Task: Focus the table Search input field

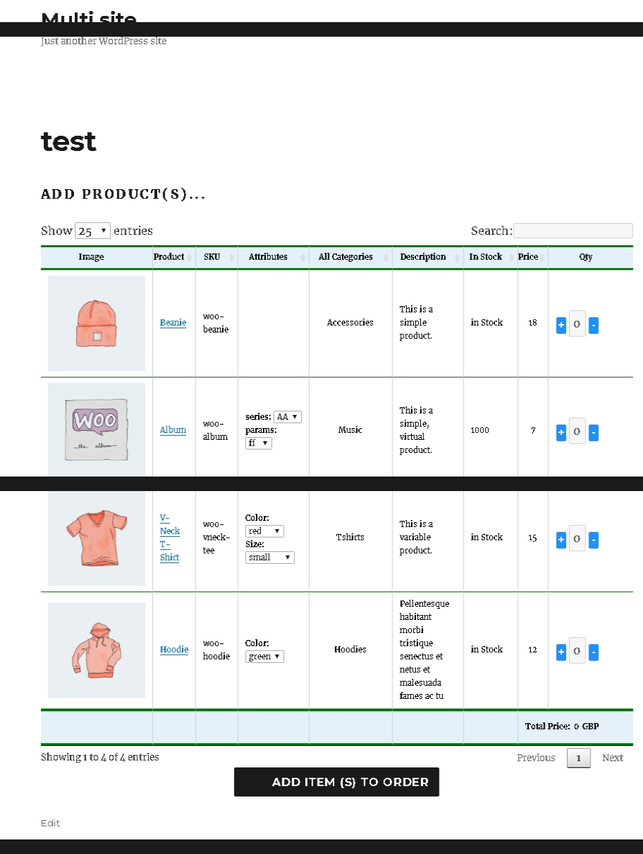Action: pyautogui.click(x=572, y=231)
